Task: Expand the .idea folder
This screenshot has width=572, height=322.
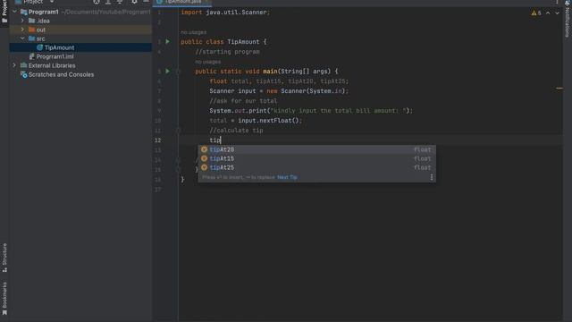Action: tap(22, 21)
